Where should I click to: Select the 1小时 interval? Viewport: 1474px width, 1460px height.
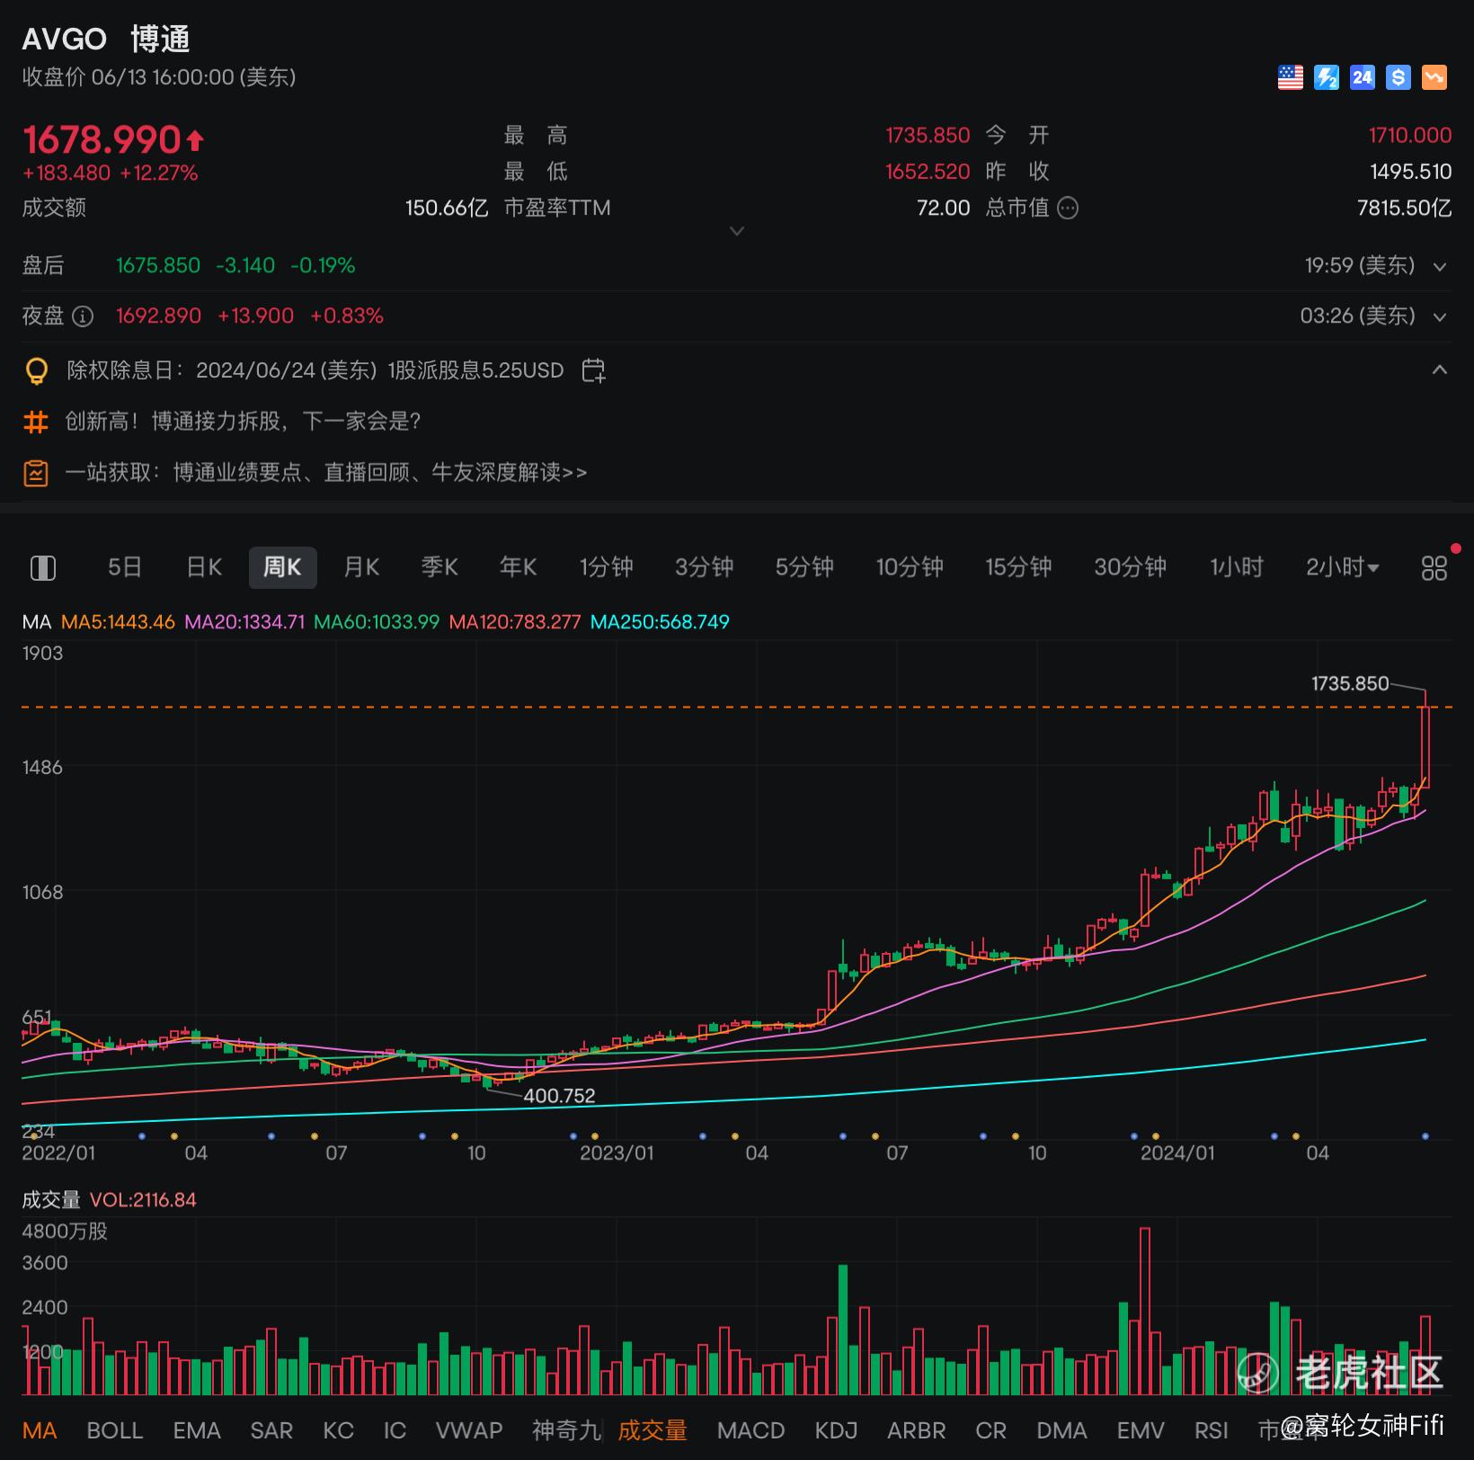(x=1237, y=567)
